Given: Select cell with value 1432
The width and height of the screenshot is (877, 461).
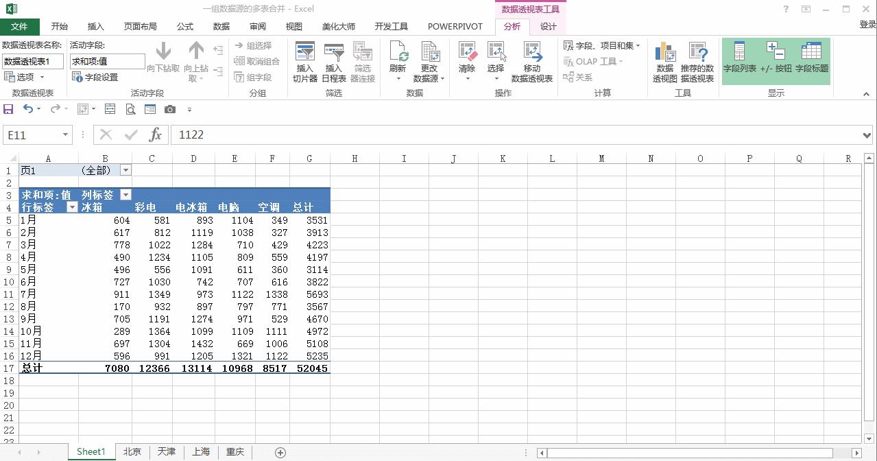Looking at the screenshot, I should click(193, 344).
